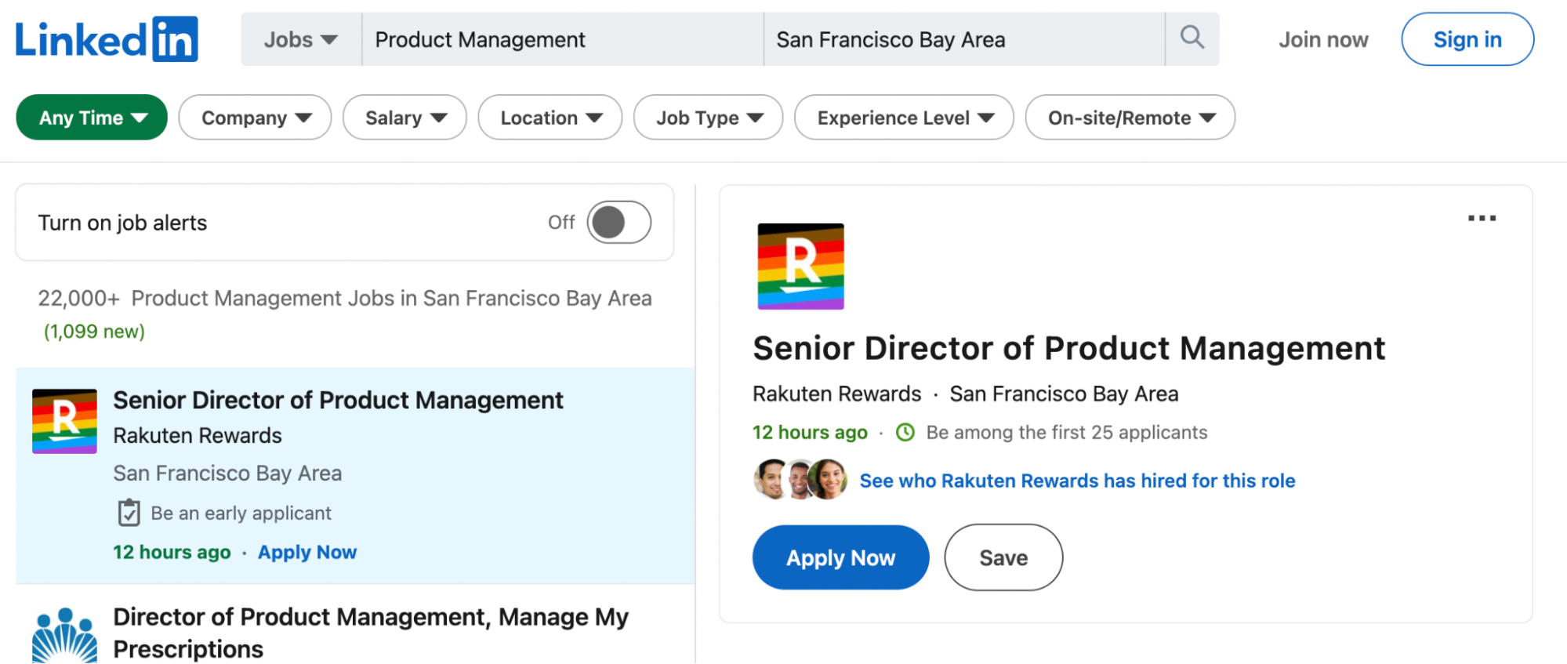This screenshot has width=1567, height=664.
Task: Expand the Any Time filter
Action: click(92, 118)
